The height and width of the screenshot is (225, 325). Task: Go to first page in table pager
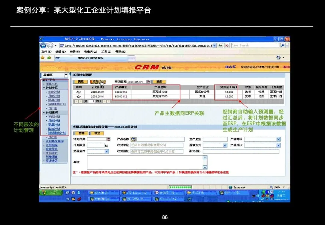pyautogui.click(x=76, y=101)
